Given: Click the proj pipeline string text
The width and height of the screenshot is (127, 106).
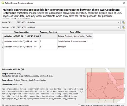Looking at the screenshot, I should coord(42,94).
